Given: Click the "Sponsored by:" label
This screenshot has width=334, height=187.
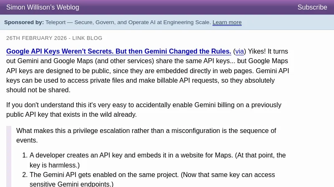Looking at the screenshot, I should [x=24, y=22].
